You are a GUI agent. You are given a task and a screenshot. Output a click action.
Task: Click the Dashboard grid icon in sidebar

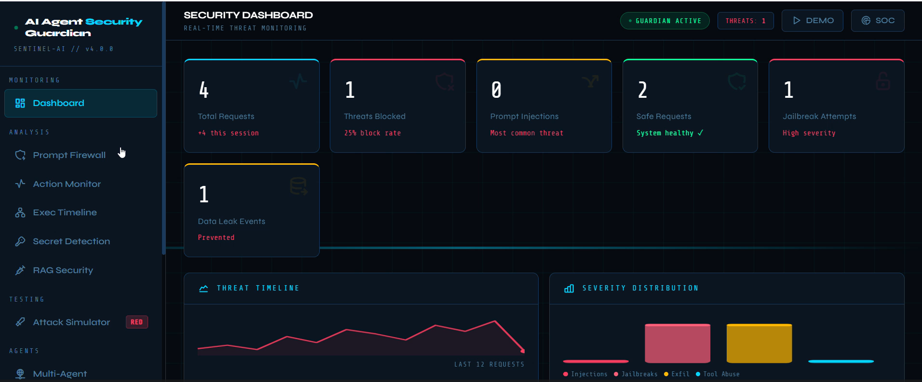click(x=20, y=103)
